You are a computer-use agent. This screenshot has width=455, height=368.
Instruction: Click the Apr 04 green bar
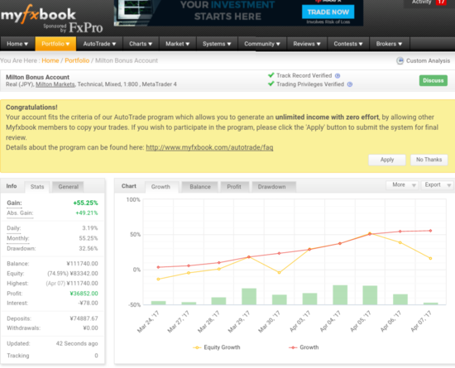coord(340,295)
